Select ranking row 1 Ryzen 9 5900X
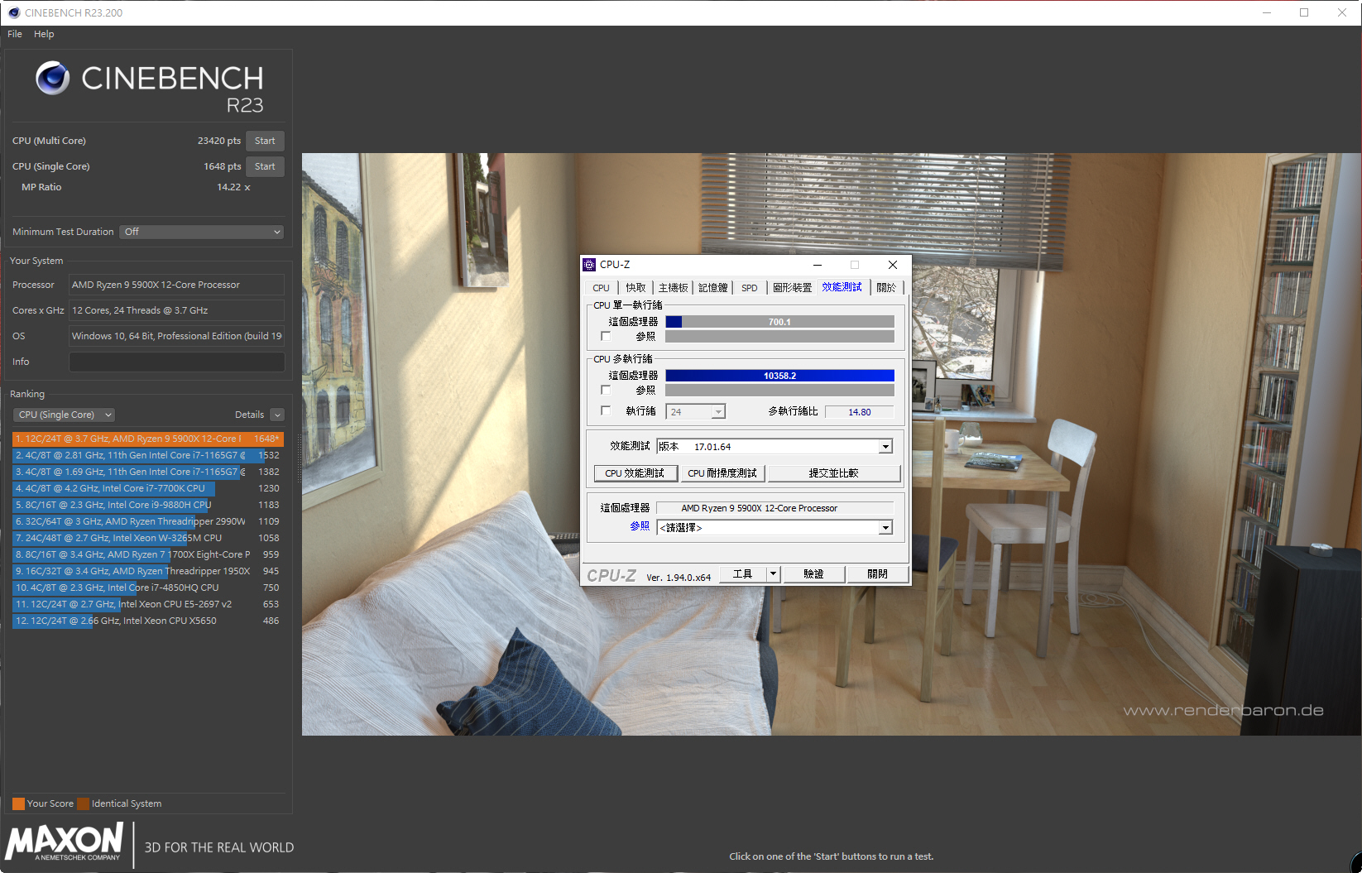 (148, 439)
